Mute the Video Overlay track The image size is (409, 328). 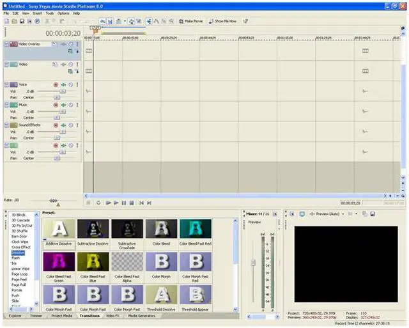click(x=70, y=44)
